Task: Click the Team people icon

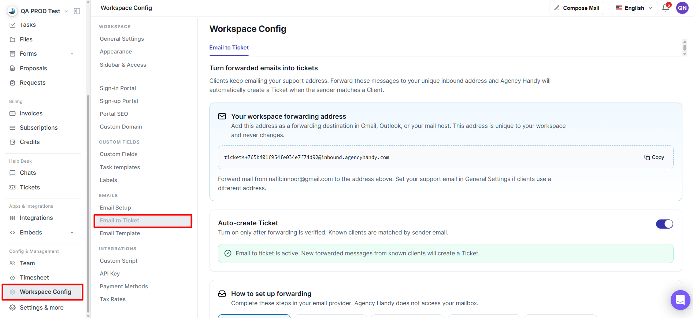Action: 12,263
